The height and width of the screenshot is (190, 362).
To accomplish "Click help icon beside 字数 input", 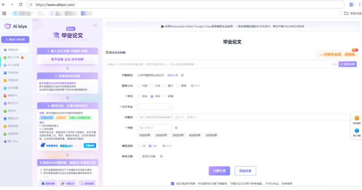I will tap(176, 128).
